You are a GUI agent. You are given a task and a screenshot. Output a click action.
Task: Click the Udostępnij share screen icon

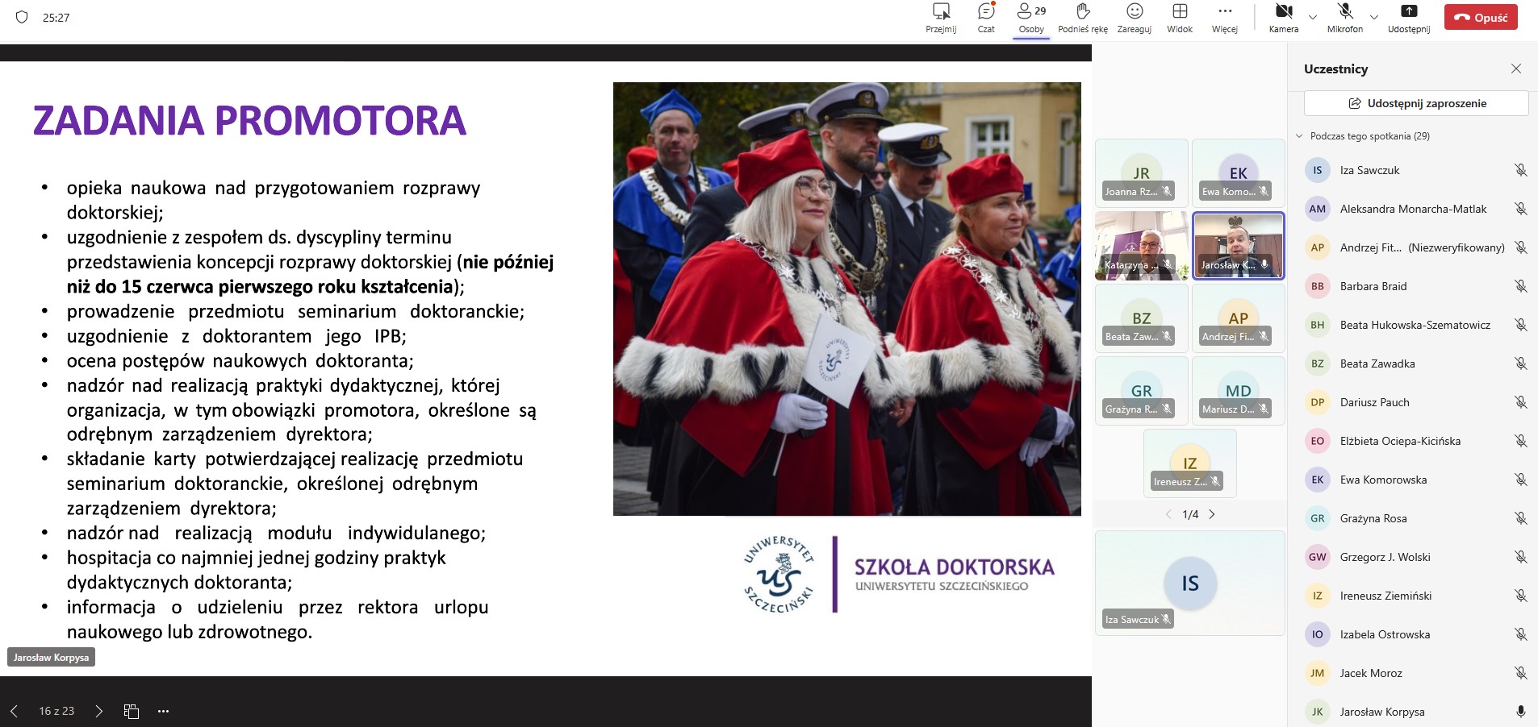(1408, 18)
